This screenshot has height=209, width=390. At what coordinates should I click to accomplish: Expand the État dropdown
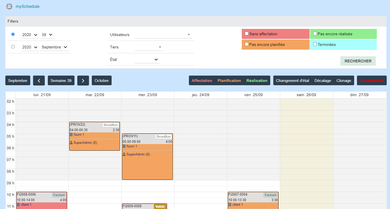tap(147, 60)
